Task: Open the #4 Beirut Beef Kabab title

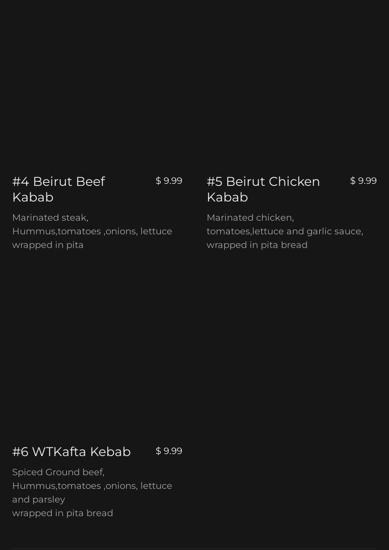Action: click(x=59, y=189)
